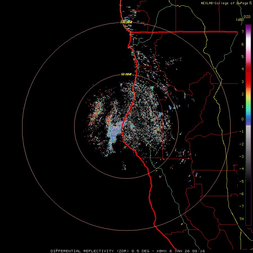
Task: Click the TH label on the scale
Action: tap(241, 219)
